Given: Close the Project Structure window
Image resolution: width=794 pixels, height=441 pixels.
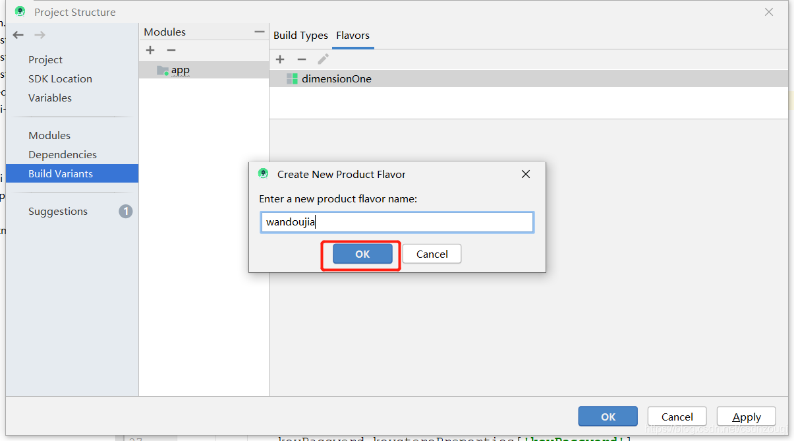Looking at the screenshot, I should click(x=769, y=12).
